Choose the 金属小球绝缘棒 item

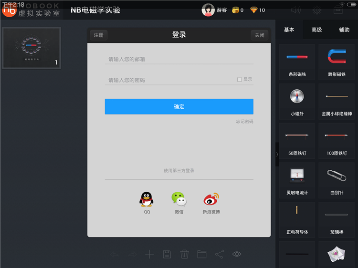click(337, 102)
